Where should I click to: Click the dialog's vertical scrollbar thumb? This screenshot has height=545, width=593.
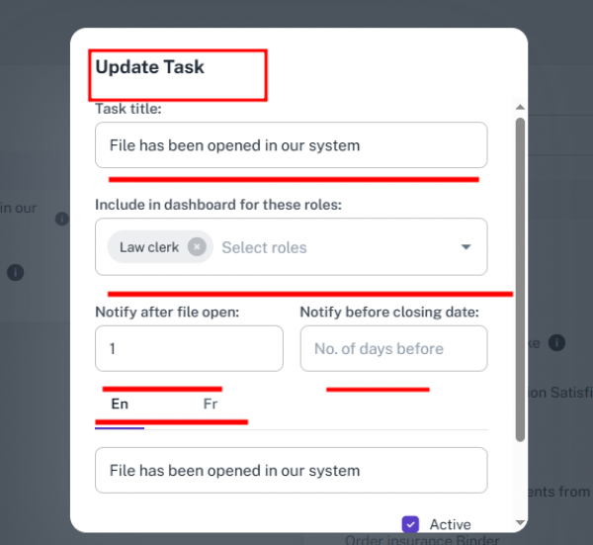pos(520,277)
